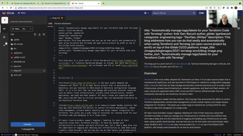This screenshot has height=136, width=243.
Task: Click the LF line ending indicator
Action: pyautogui.click(x=224, y=135)
